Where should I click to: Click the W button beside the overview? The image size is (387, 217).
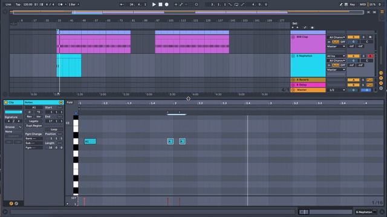(374, 12)
